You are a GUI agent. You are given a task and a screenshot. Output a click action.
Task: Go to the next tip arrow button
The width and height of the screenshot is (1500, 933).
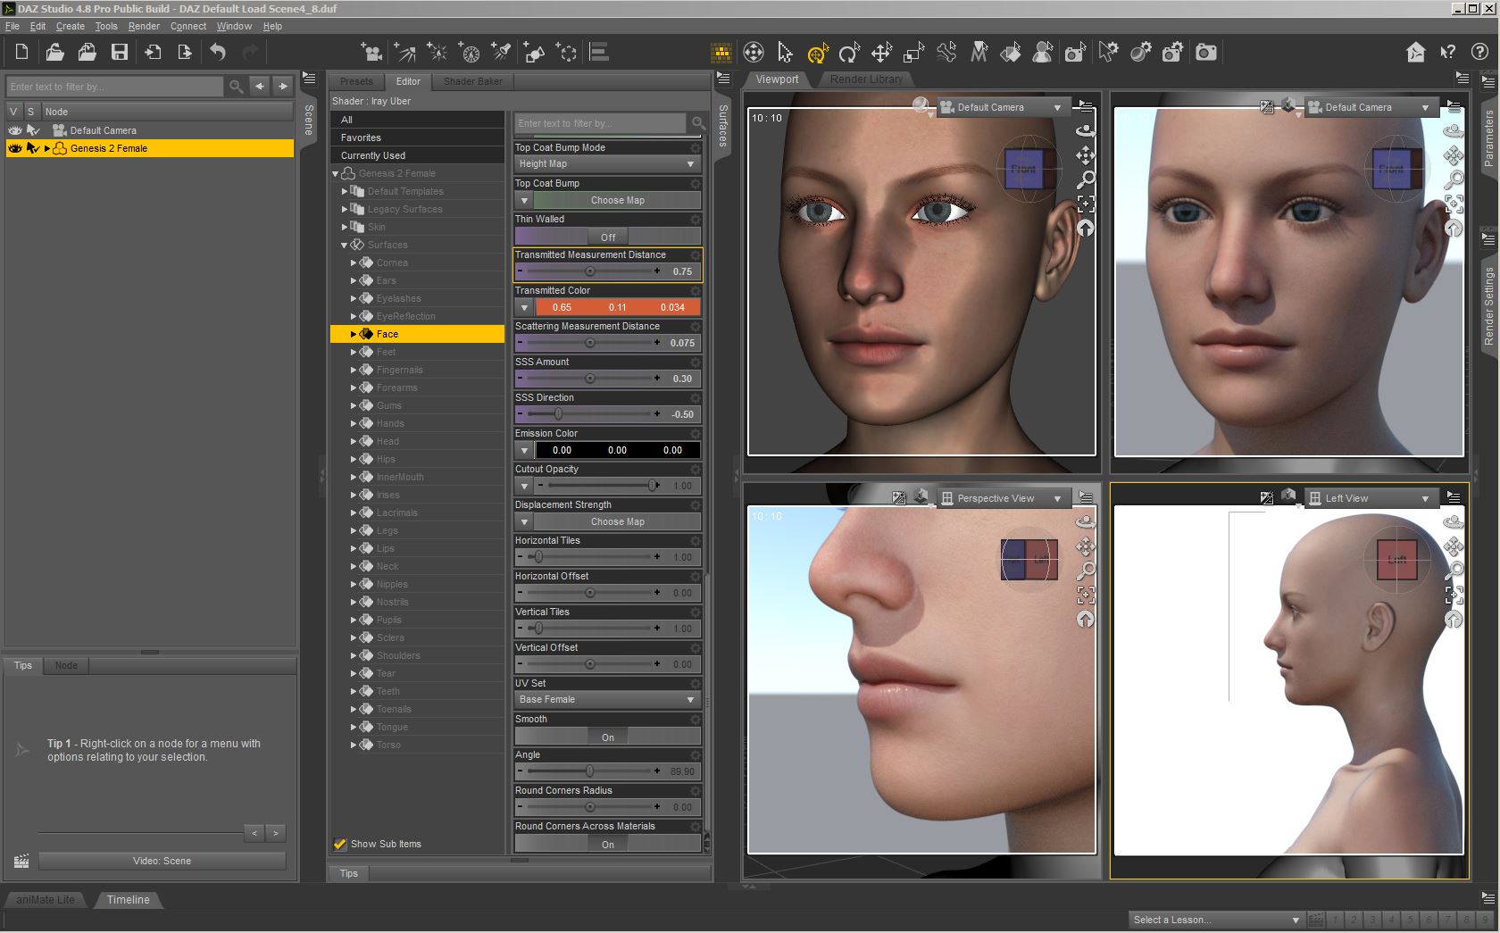276,833
